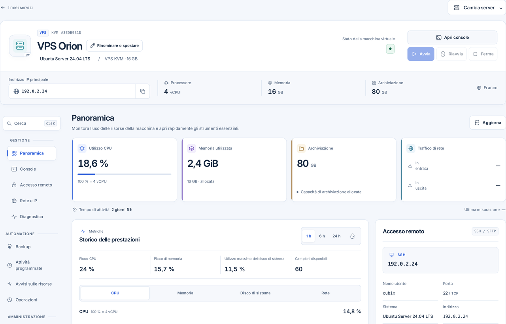Expand Capacità di archiviazione allocata details
The height and width of the screenshot is (324, 506).
[x=329, y=192]
